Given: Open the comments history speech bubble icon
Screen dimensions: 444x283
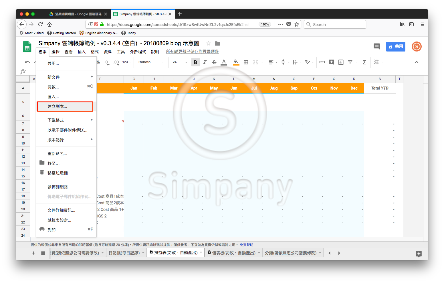Looking at the screenshot, I should (x=377, y=46).
